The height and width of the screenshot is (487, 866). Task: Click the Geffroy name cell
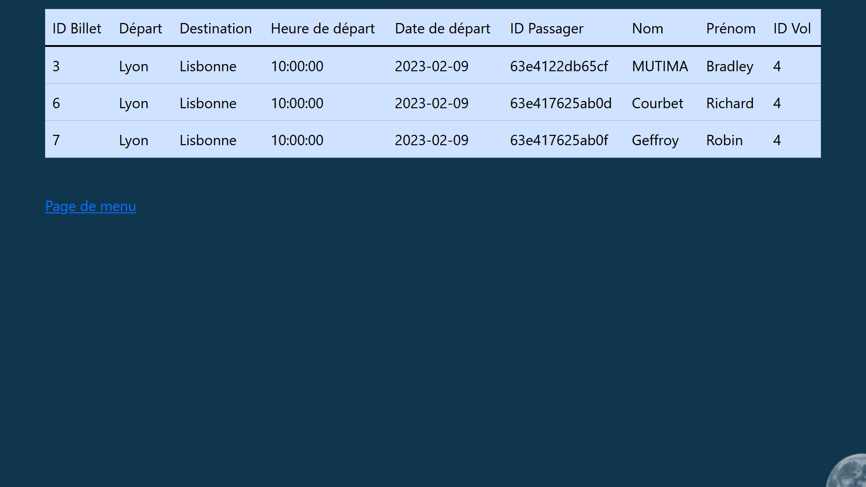point(655,140)
